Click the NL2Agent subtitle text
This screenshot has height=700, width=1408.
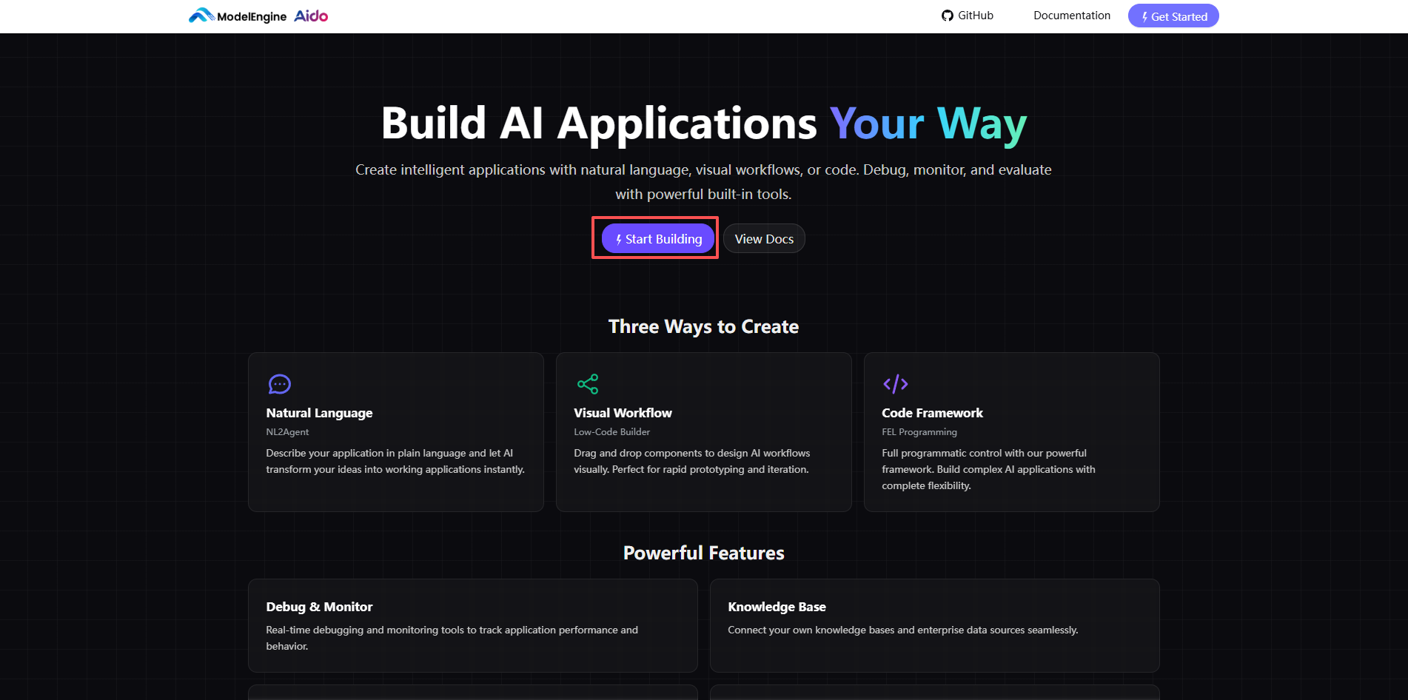pyautogui.click(x=287, y=432)
